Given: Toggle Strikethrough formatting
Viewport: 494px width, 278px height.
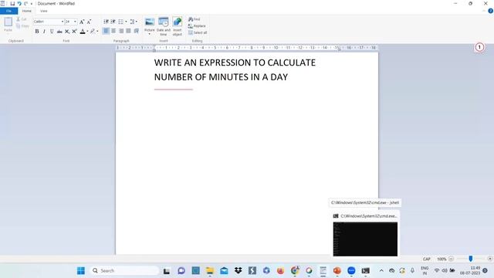Looking at the screenshot, I should pos(59,31).
